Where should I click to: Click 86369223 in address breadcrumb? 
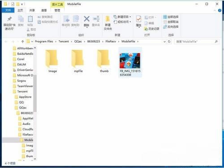(94, 41)
